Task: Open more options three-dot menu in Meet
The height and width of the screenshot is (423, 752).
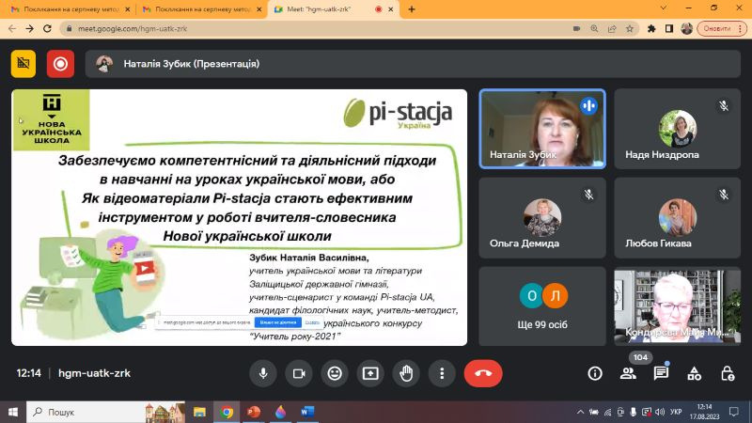Action: click(x=442, y=373)
